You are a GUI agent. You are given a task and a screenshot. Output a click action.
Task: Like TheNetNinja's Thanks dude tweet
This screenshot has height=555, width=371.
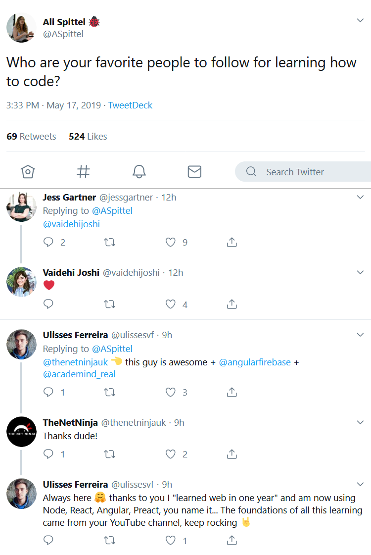tap(171, 454)
